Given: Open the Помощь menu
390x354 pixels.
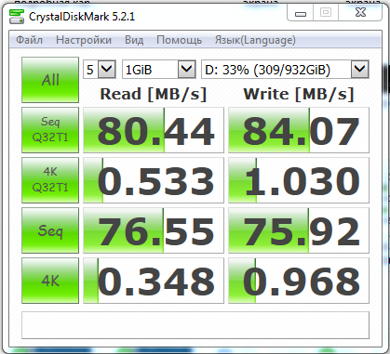Looking at the screenshot, I should click(179, 40).
